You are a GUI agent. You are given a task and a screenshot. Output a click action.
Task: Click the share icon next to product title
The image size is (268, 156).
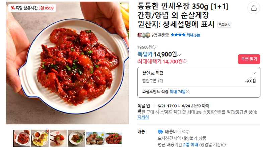click(x=254, y=8)
